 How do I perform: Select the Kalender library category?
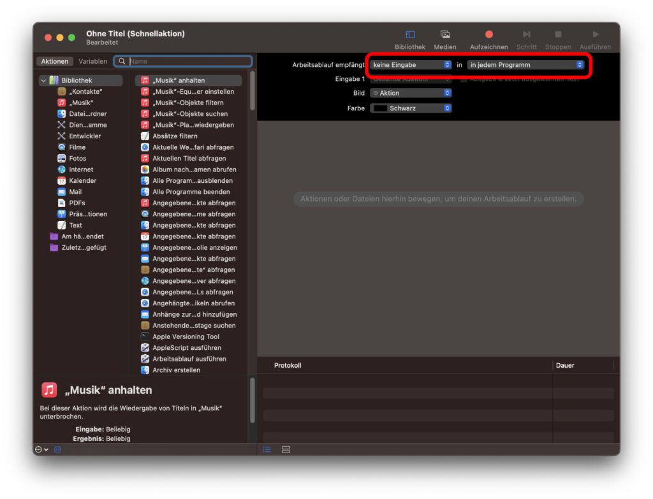click(x=82, y=180)
